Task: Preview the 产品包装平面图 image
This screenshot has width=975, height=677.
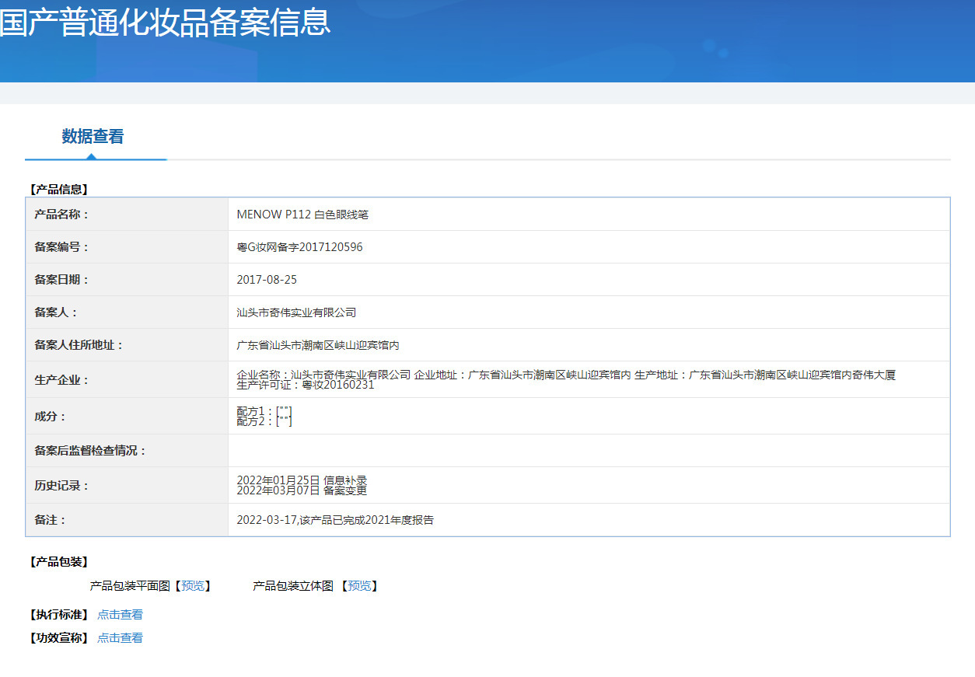Action: (x=194, y=586)
